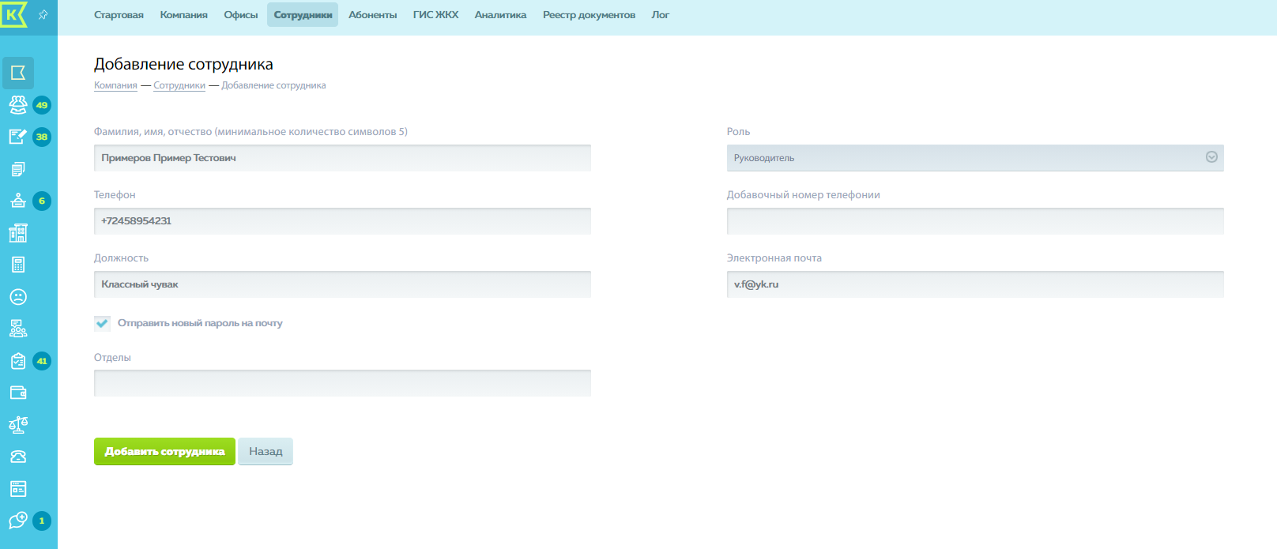Click the Электронная почта input field

(974, 284)
